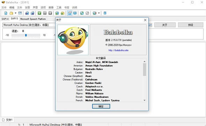The width and height of the screenshot is (206, 126).
Task: Expand the arrow next to the Open folder icon
Action: click(15, 13)
